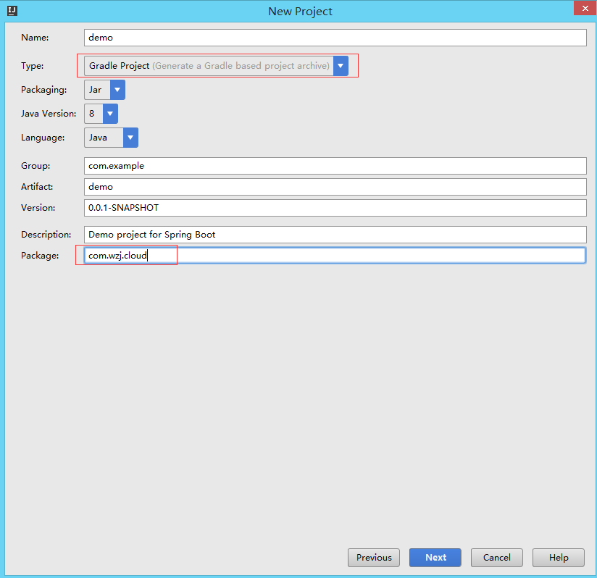The image size is (597, 578).
Task: Click the Packaging: label
Action: click(43, 90)
